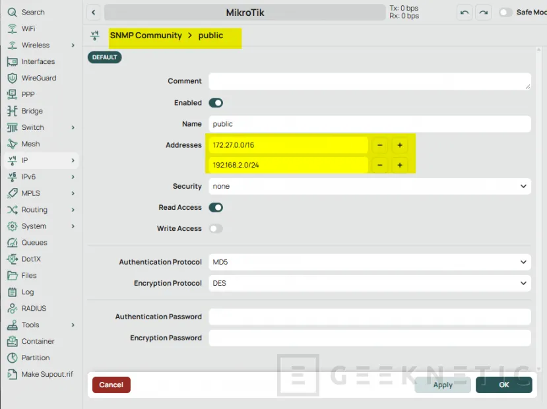
Task: Change the Authentication Protocol from MD5
Action: 370,262
